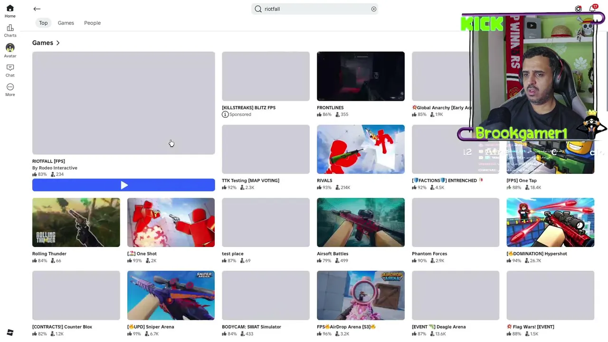Viewport: 608px width, 342px height.
Task: Open the Global Anarchy [Early Access] title
Action: [442, 108]
